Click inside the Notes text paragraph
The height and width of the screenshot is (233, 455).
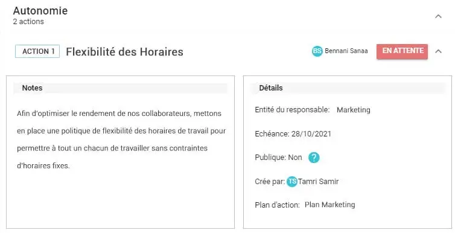tap(121, 139)
